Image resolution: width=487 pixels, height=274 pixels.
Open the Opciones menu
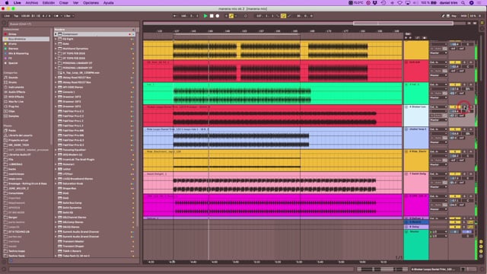(x=91, y=3)
